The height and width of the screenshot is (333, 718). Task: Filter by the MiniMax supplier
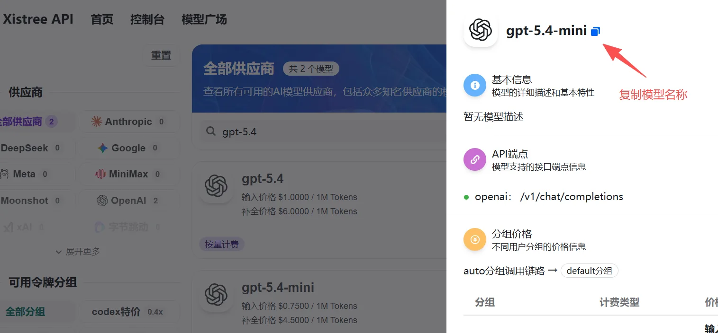[129, 174]
